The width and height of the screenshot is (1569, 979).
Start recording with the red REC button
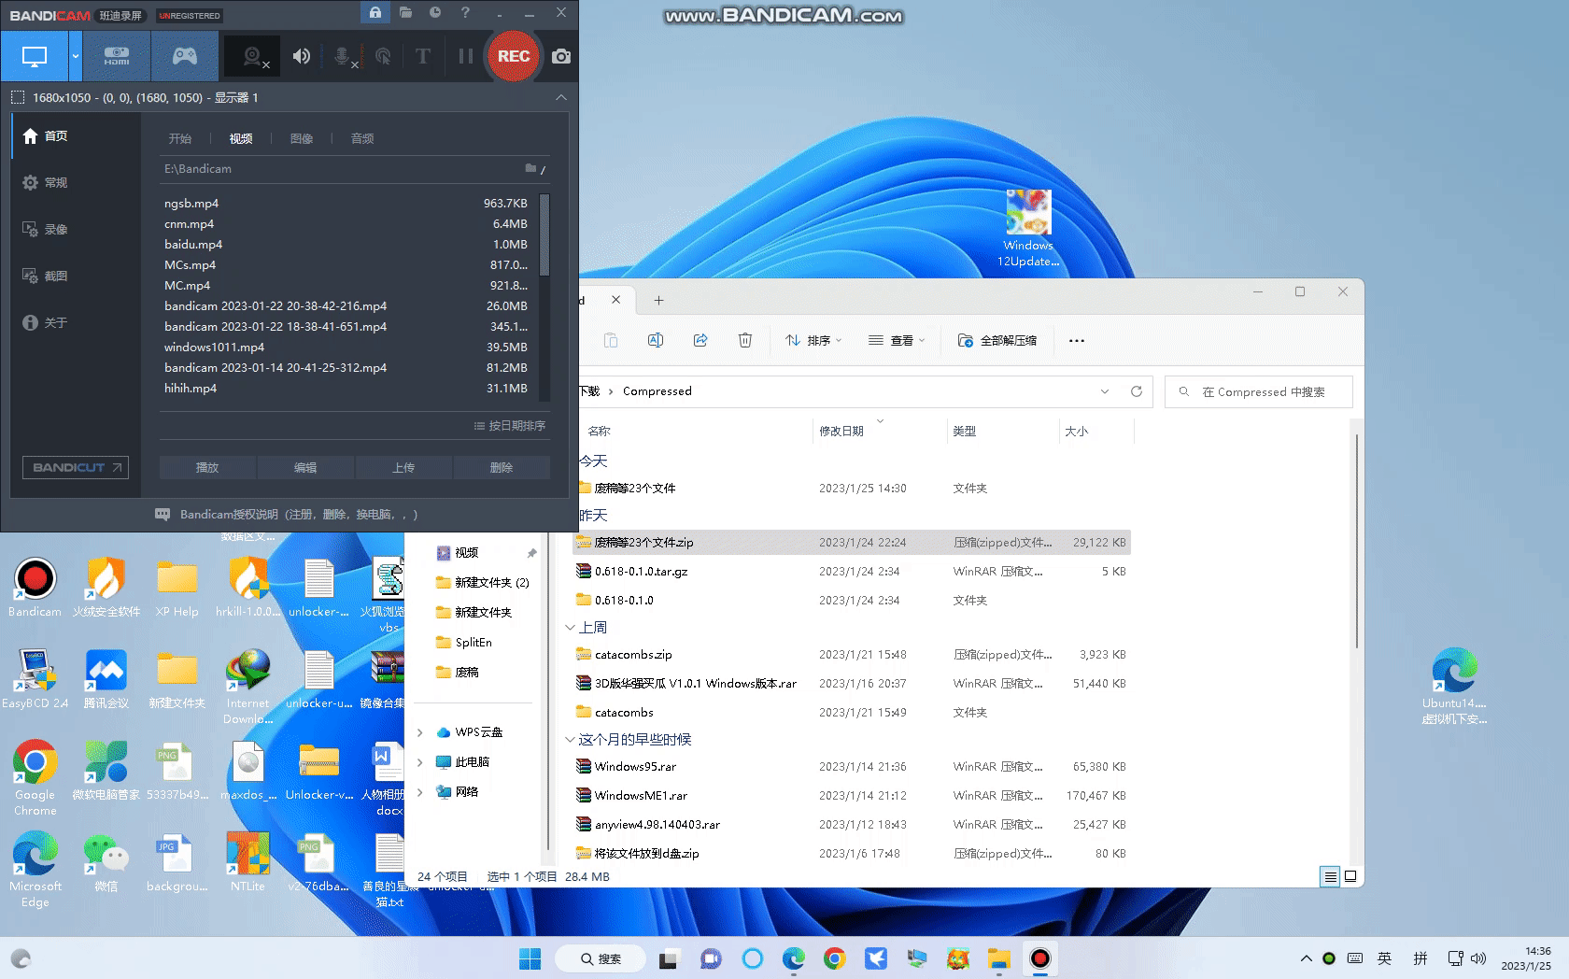(x=513, y=56)
